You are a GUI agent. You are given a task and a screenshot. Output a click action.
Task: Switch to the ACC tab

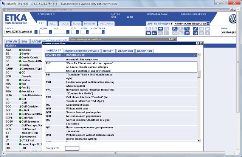point(53,23)
